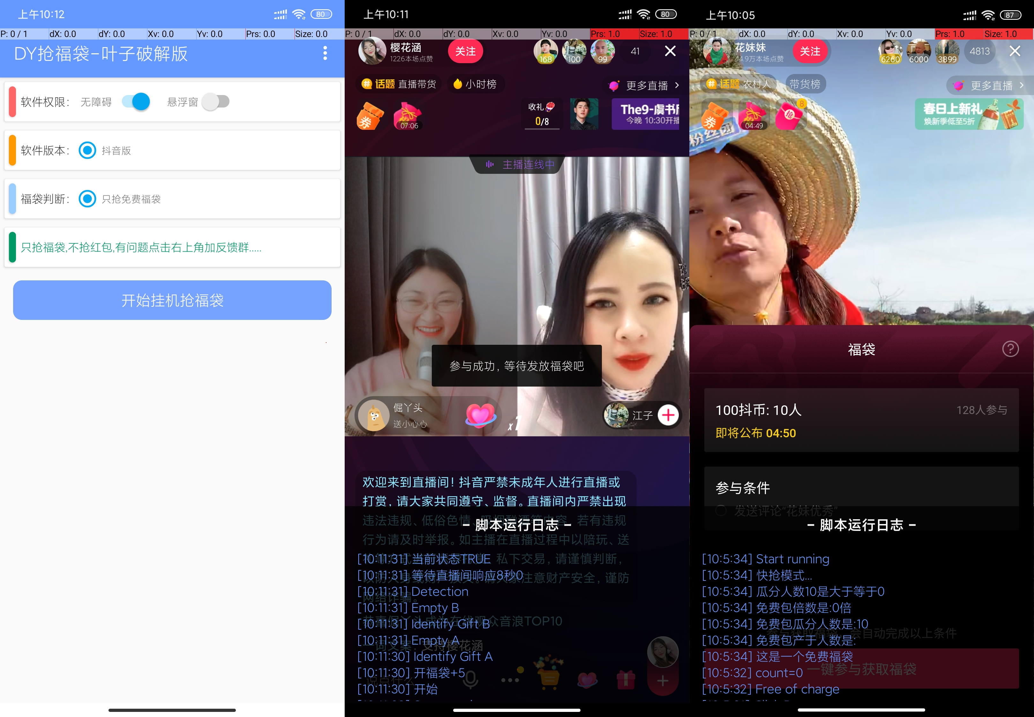Tap the orange coupon icon in 樱花涵 room
Screen dimensions: 1034x717
370,116
